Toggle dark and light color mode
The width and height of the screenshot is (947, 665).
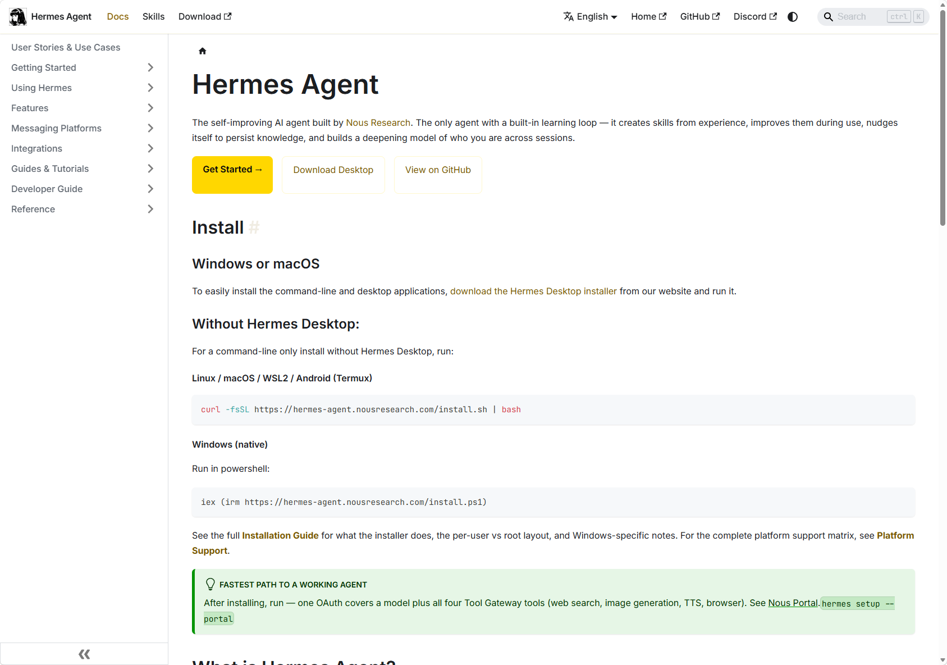coord(793,17)
